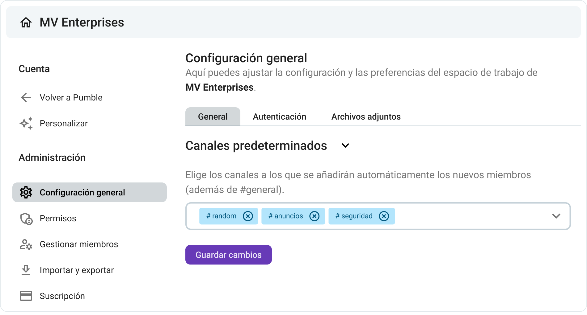Select the General tab
The image size is (587, 315).
[x=212, y=117]
